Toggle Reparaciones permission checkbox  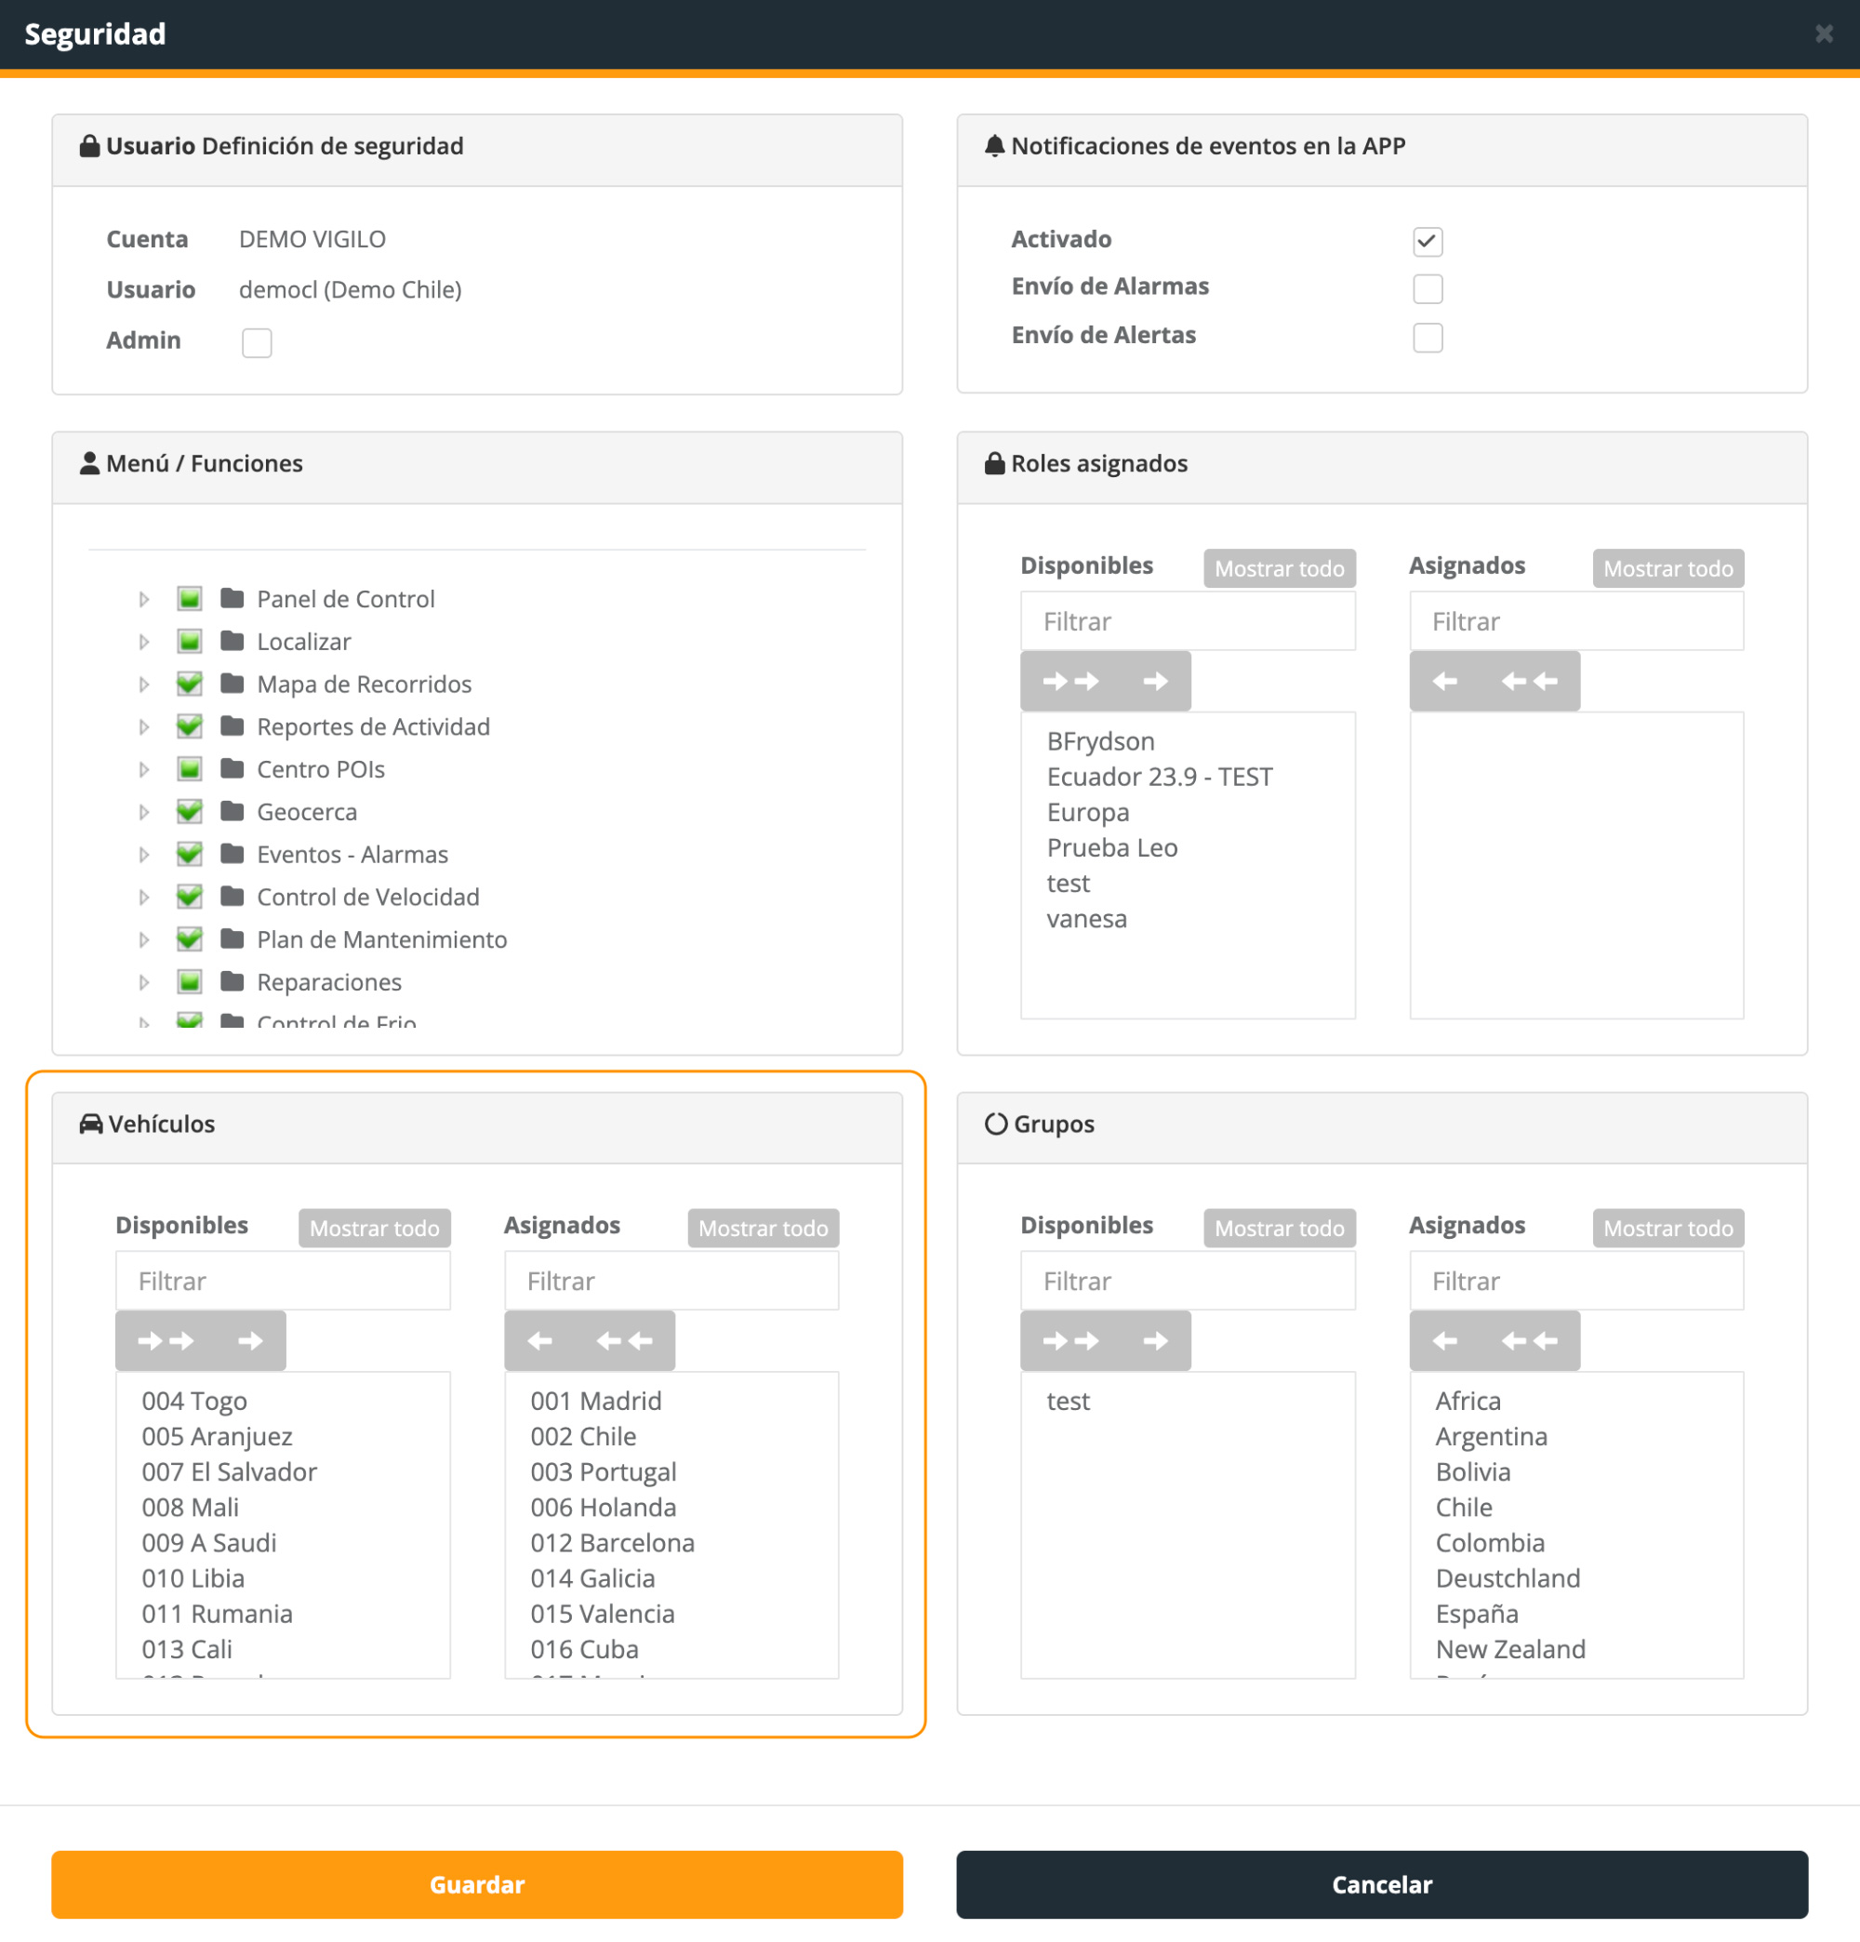tap(190, 982)
